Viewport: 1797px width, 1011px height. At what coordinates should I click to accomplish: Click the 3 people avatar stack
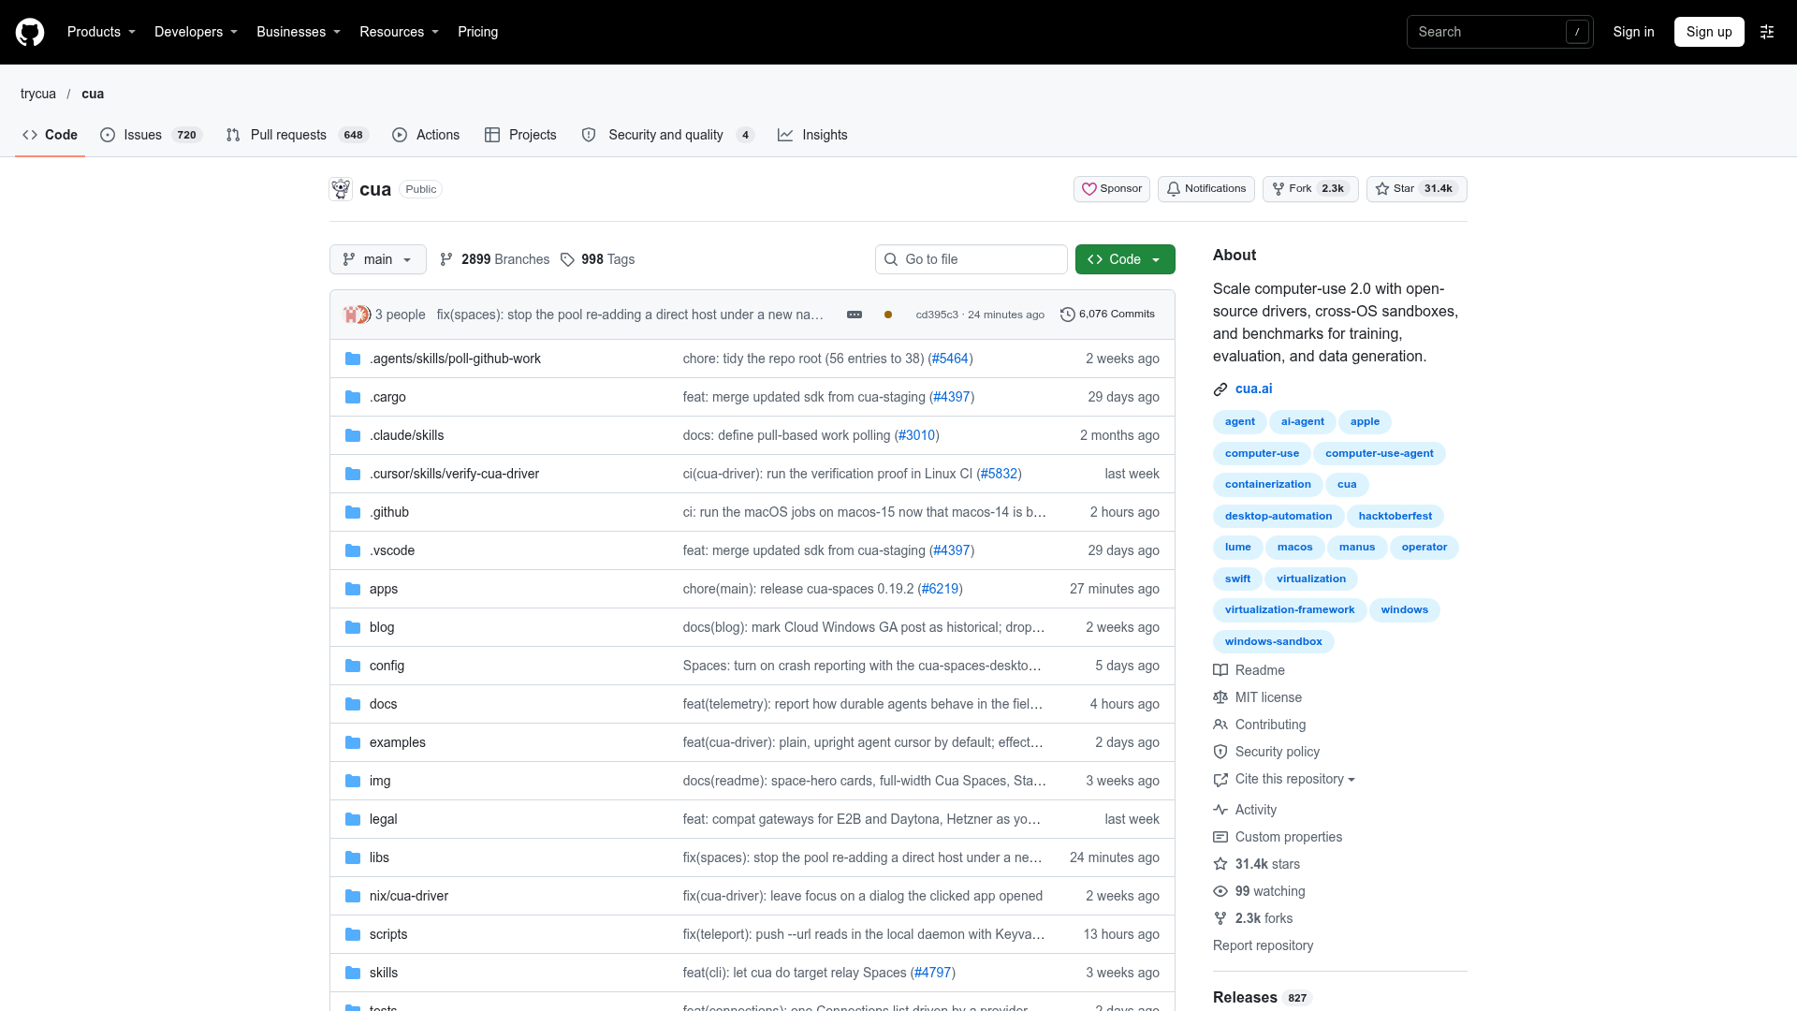point(357,315)
